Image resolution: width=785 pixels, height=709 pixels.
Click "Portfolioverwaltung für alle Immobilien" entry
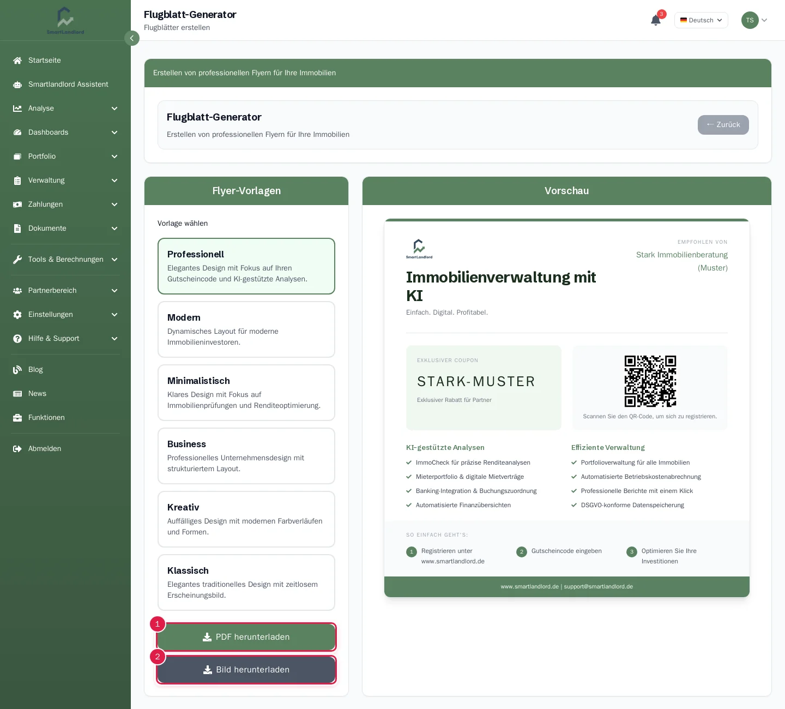click(635, 462)
